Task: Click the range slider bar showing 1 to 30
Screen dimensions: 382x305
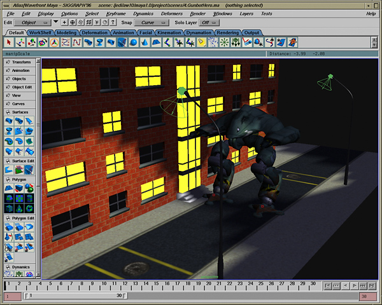Action: click(x=76, y=295)
